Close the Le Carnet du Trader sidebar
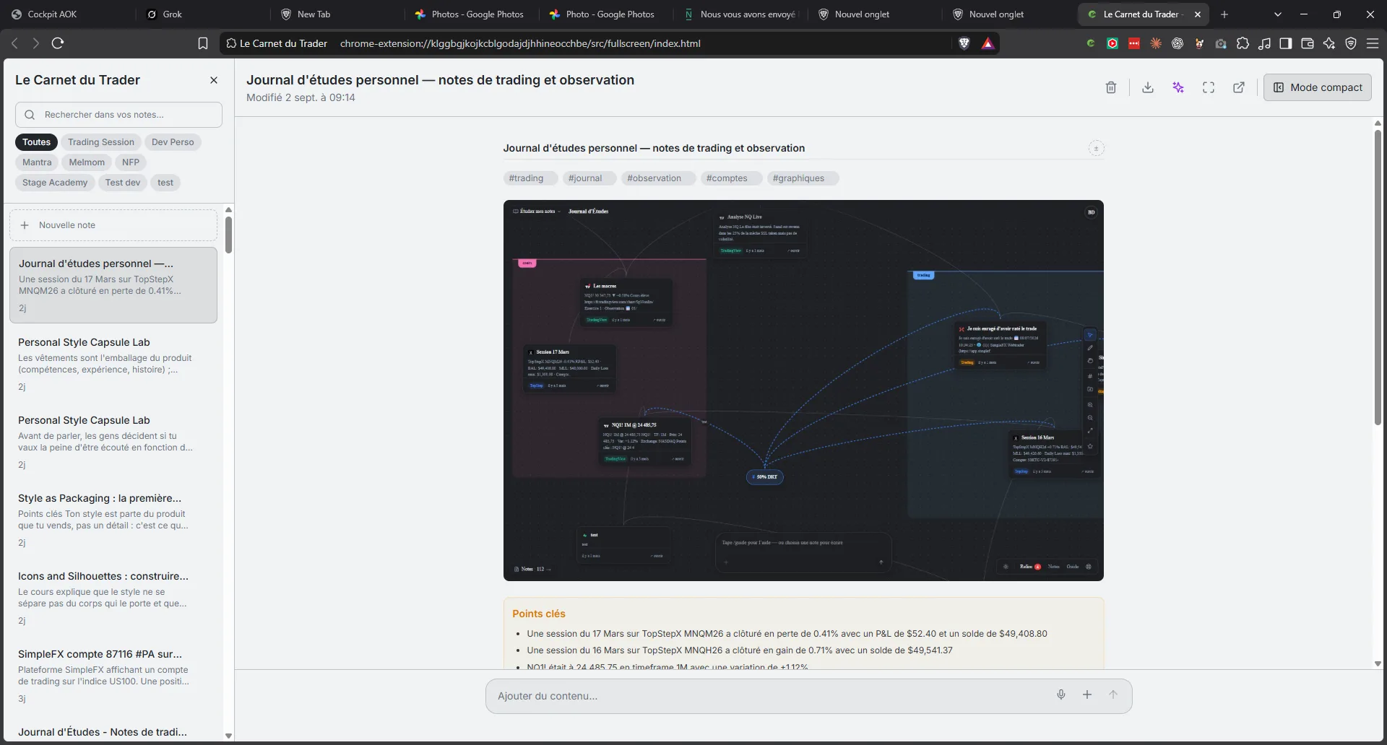The image size is (1387, 745). pyautogui.click(x=214, y=80)
